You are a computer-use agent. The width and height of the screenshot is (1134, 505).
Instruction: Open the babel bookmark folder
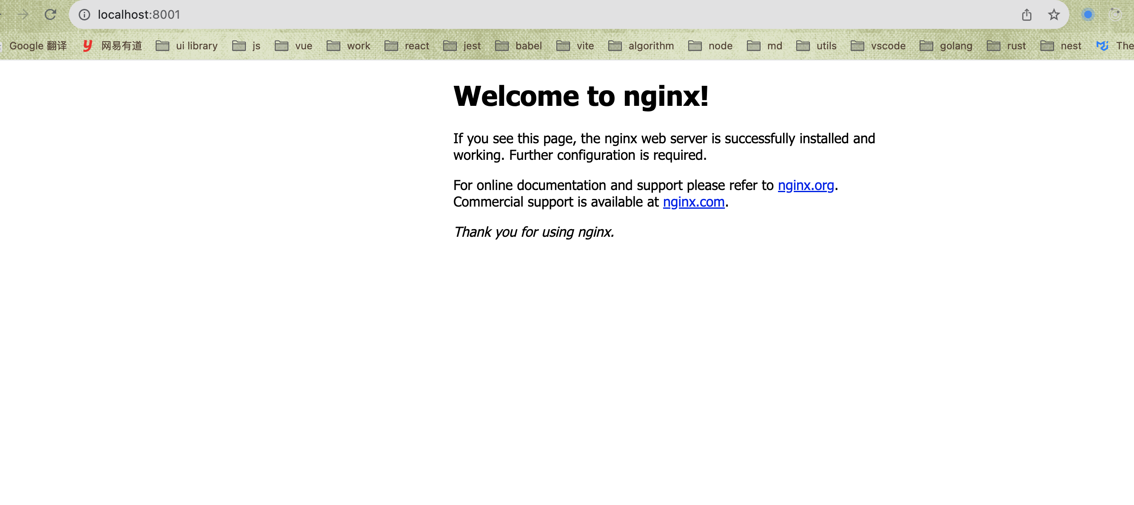click(x=518, y=46)
